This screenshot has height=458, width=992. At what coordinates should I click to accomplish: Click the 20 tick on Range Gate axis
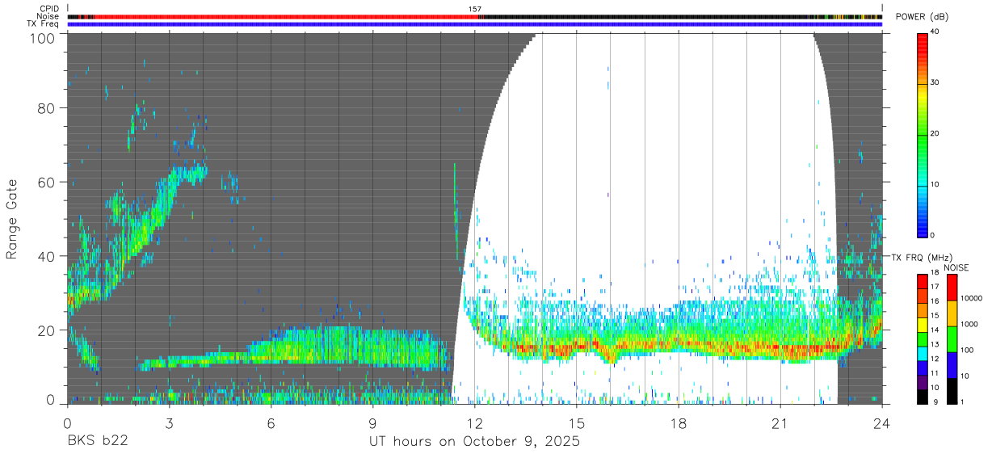coord(45,330)
